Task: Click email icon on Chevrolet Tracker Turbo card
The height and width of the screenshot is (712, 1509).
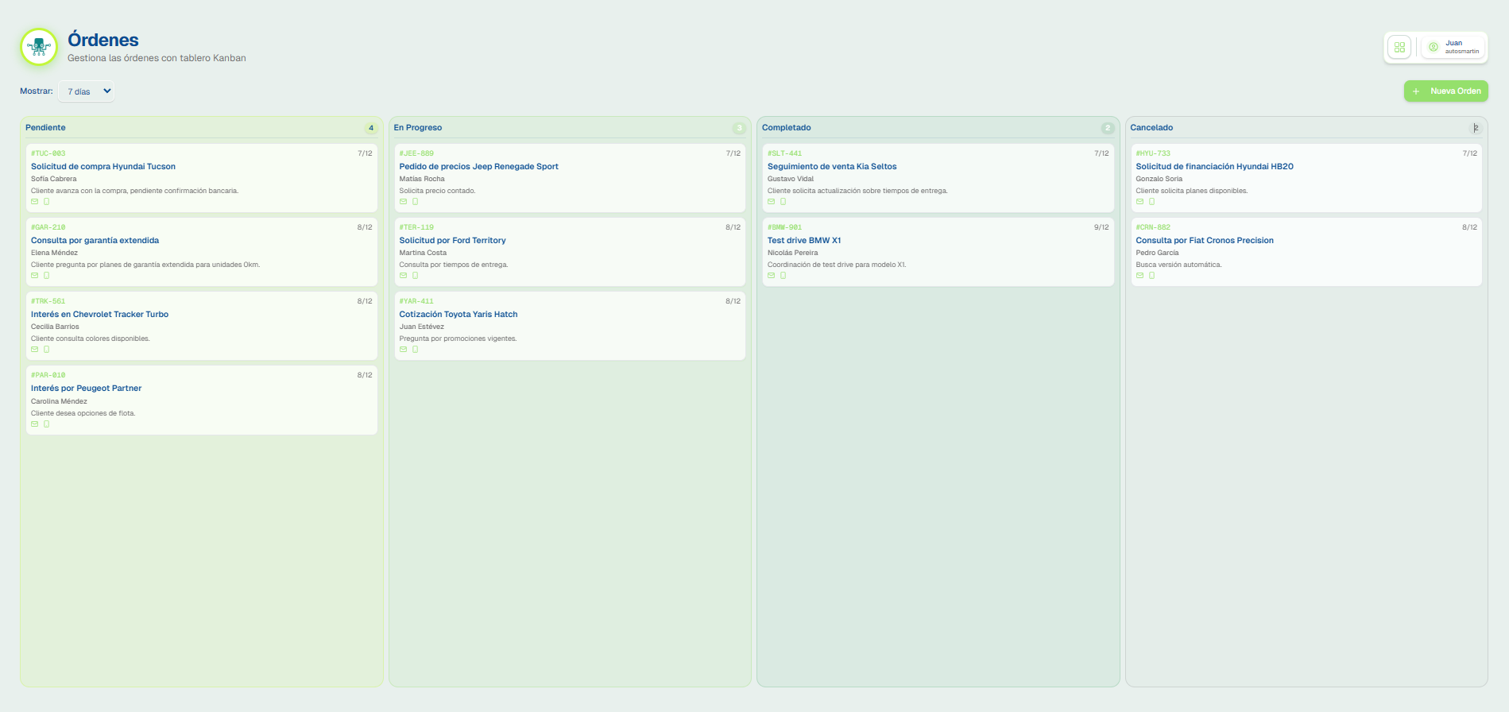Action: click(35, 350)
